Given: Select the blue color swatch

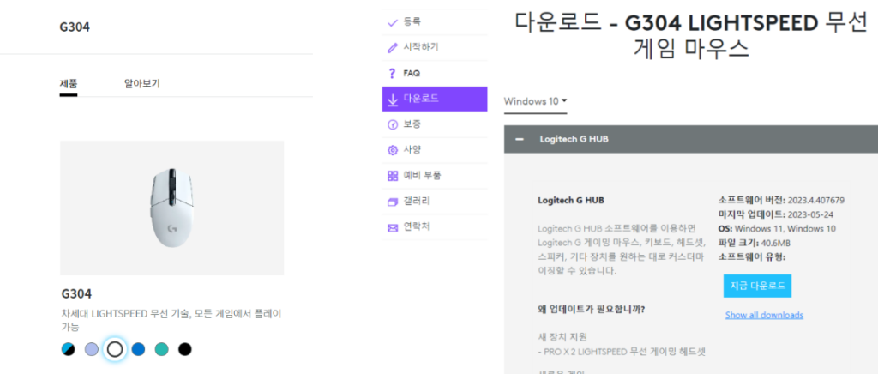Looking at the screenshot, I should [138, 349].
